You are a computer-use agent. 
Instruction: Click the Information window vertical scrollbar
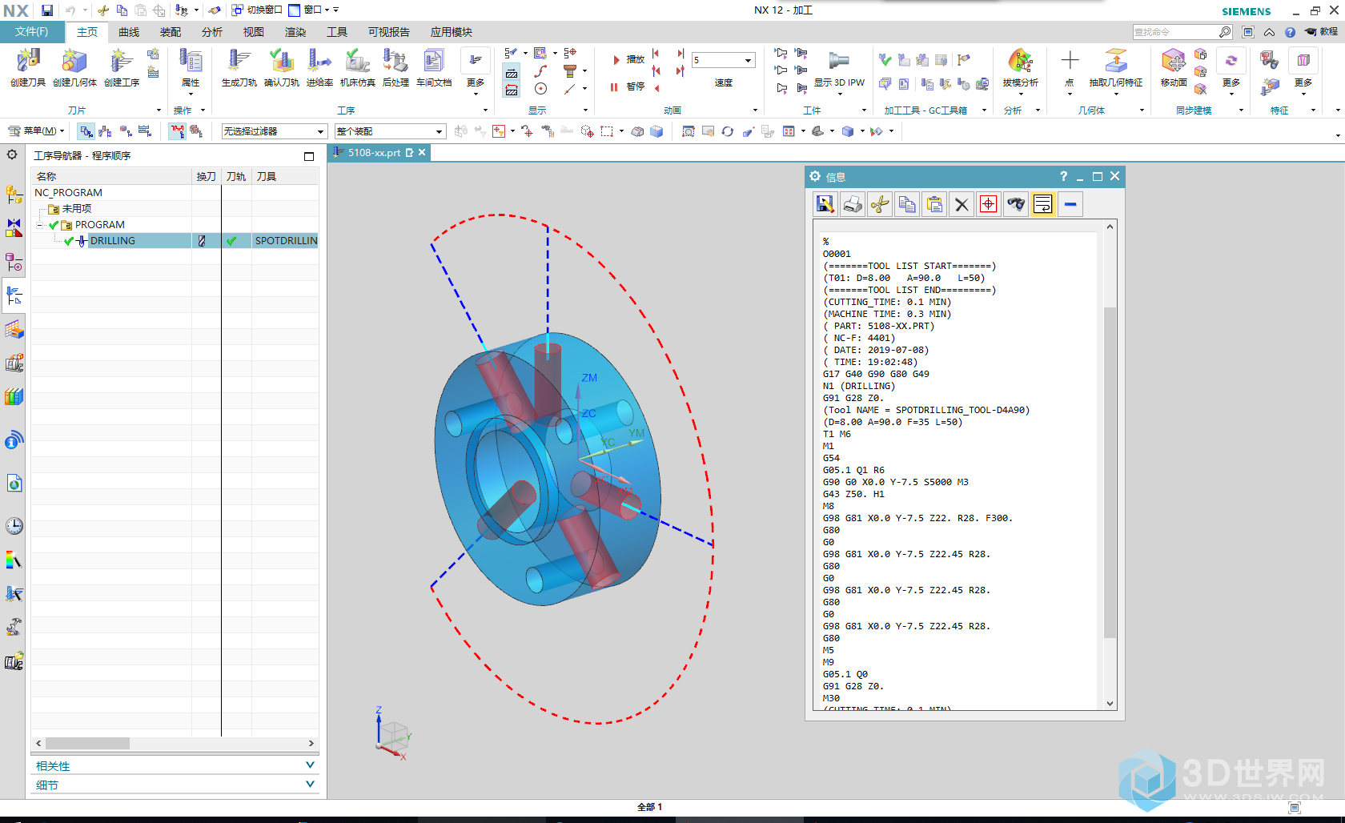coord(1110,472)
